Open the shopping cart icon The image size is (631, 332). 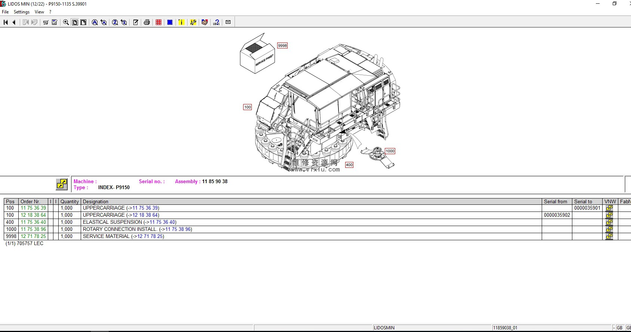pyautogui.click(x=46, y=22)
